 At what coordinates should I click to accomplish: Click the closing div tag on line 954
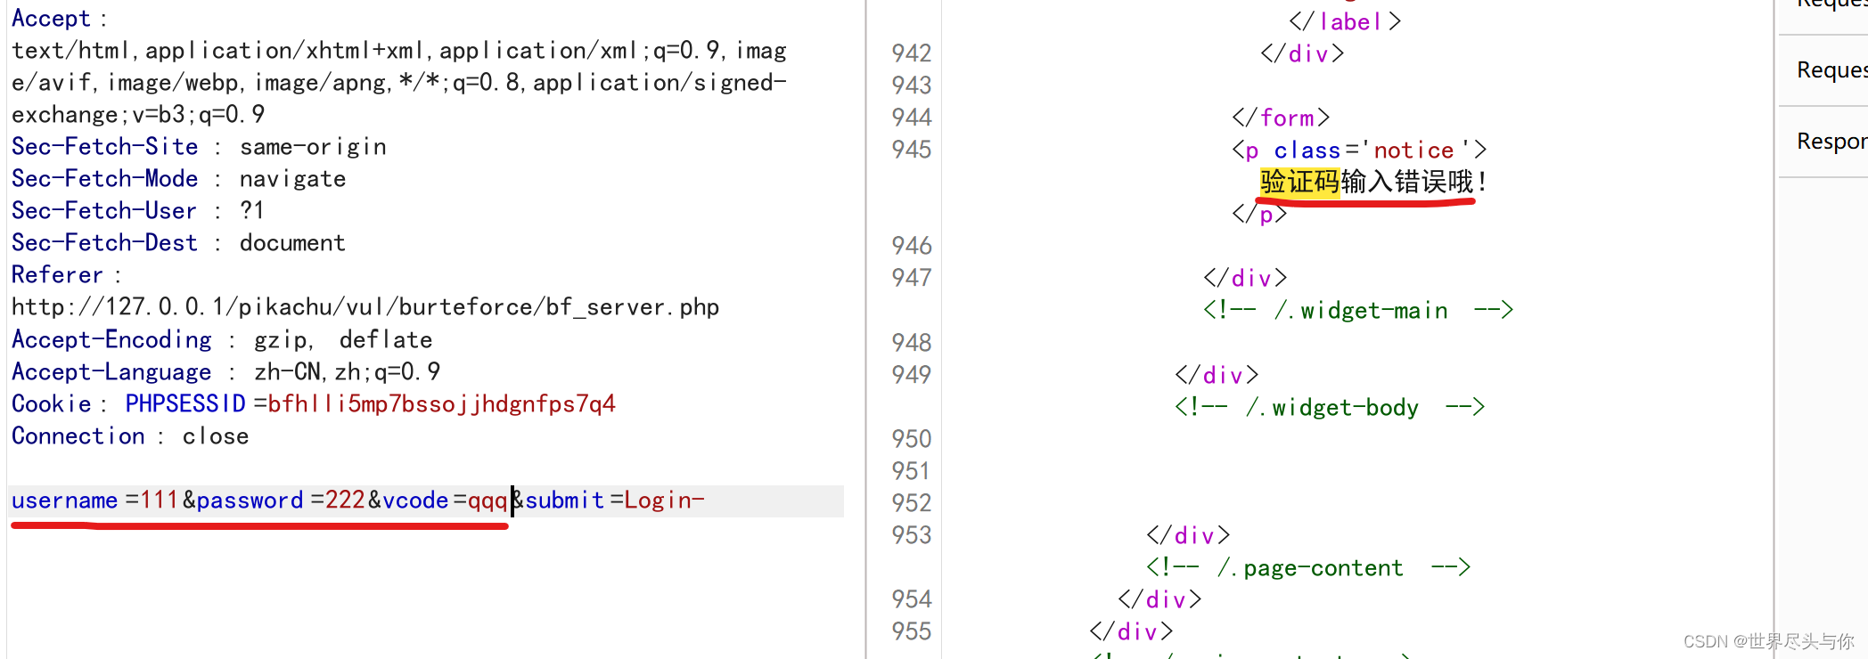click(x=1159, y=599)
